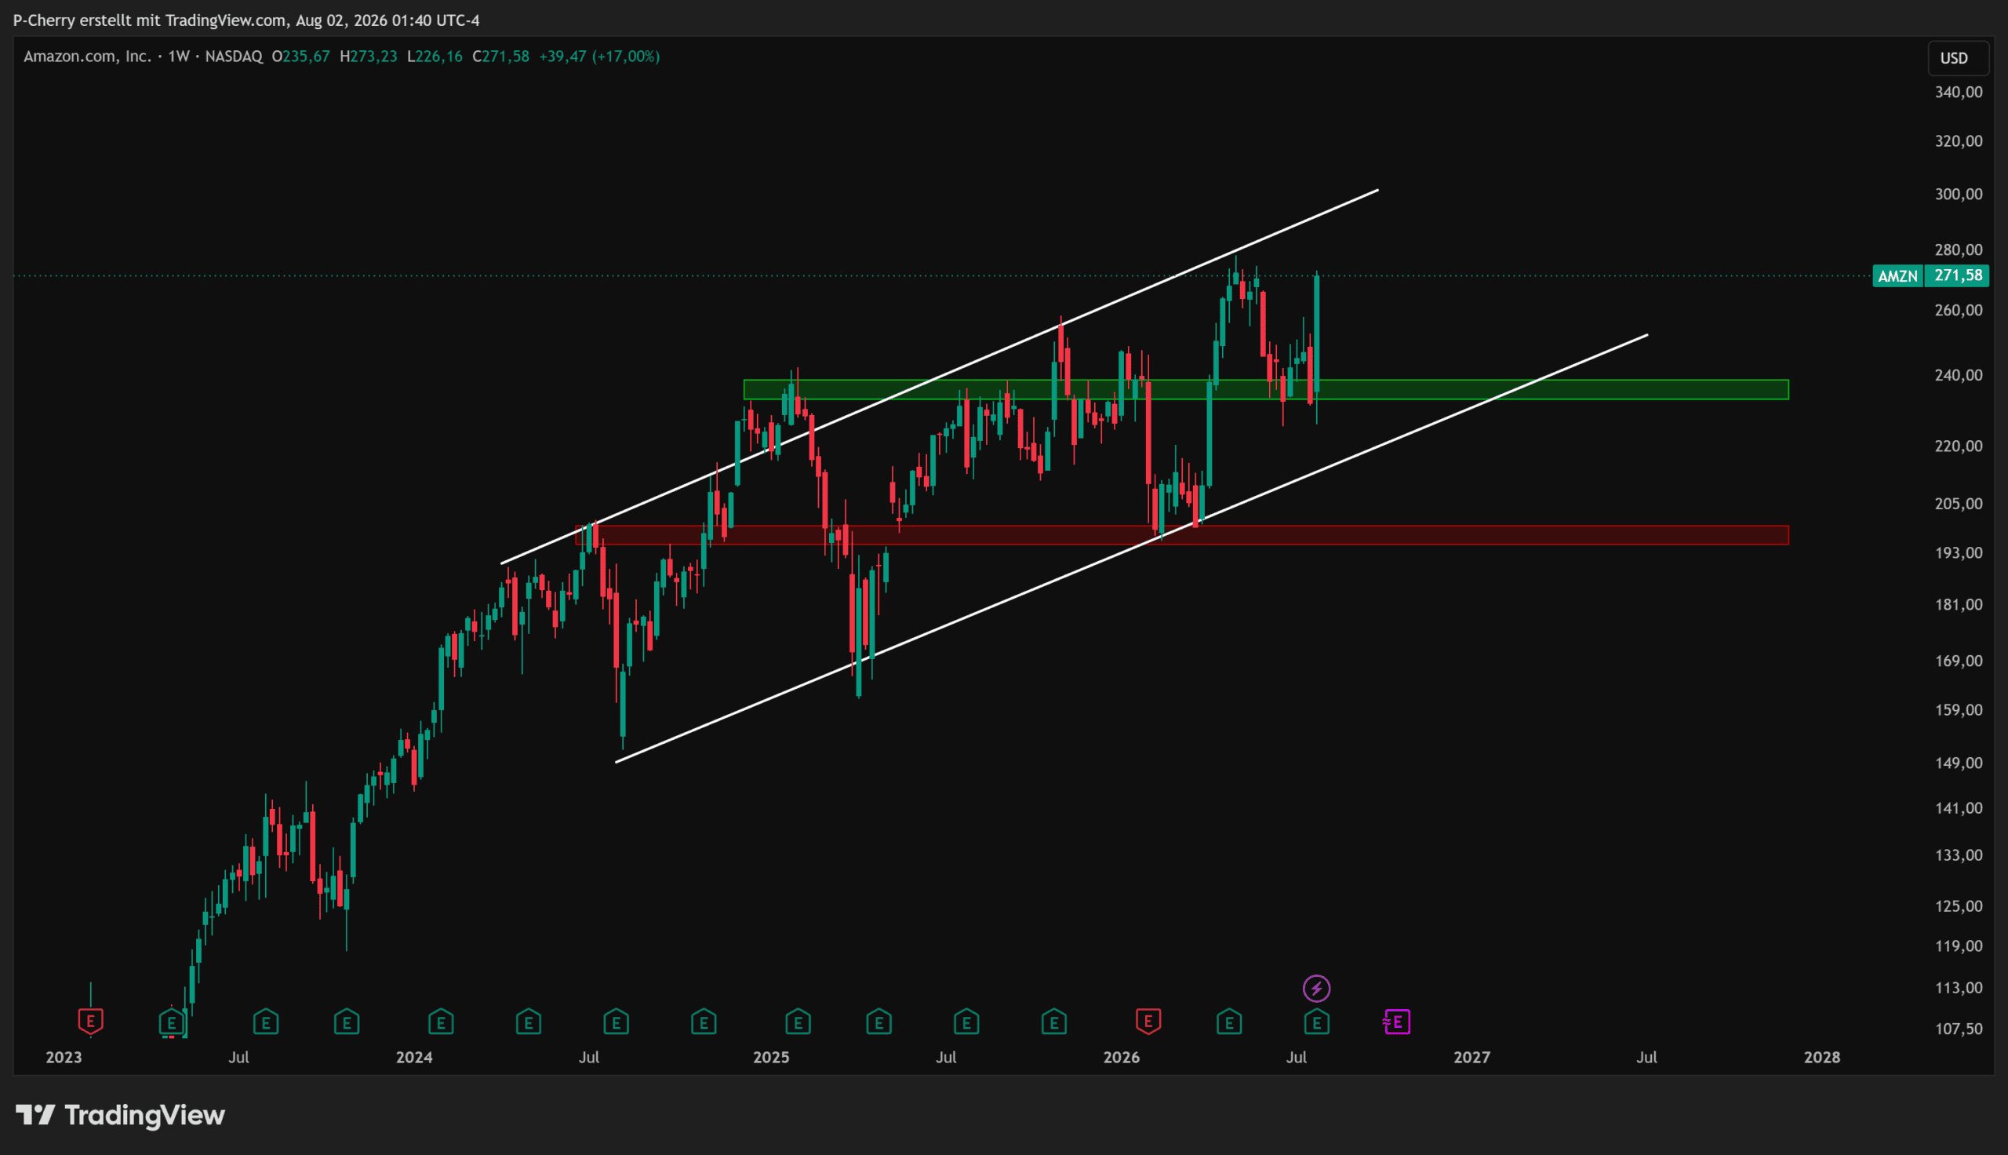Click the 2027 time axis label
Viewport: 2008px width, 1155px height.
(x=1471, y=1058)
